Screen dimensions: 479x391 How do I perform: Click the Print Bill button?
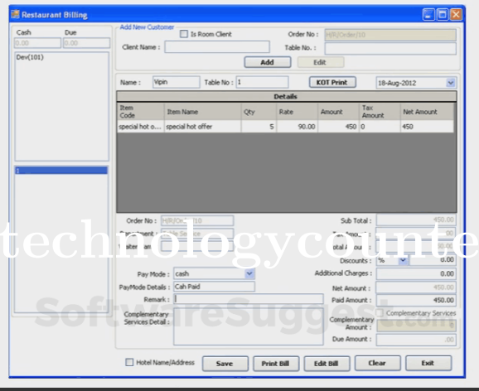pos(276,364)
